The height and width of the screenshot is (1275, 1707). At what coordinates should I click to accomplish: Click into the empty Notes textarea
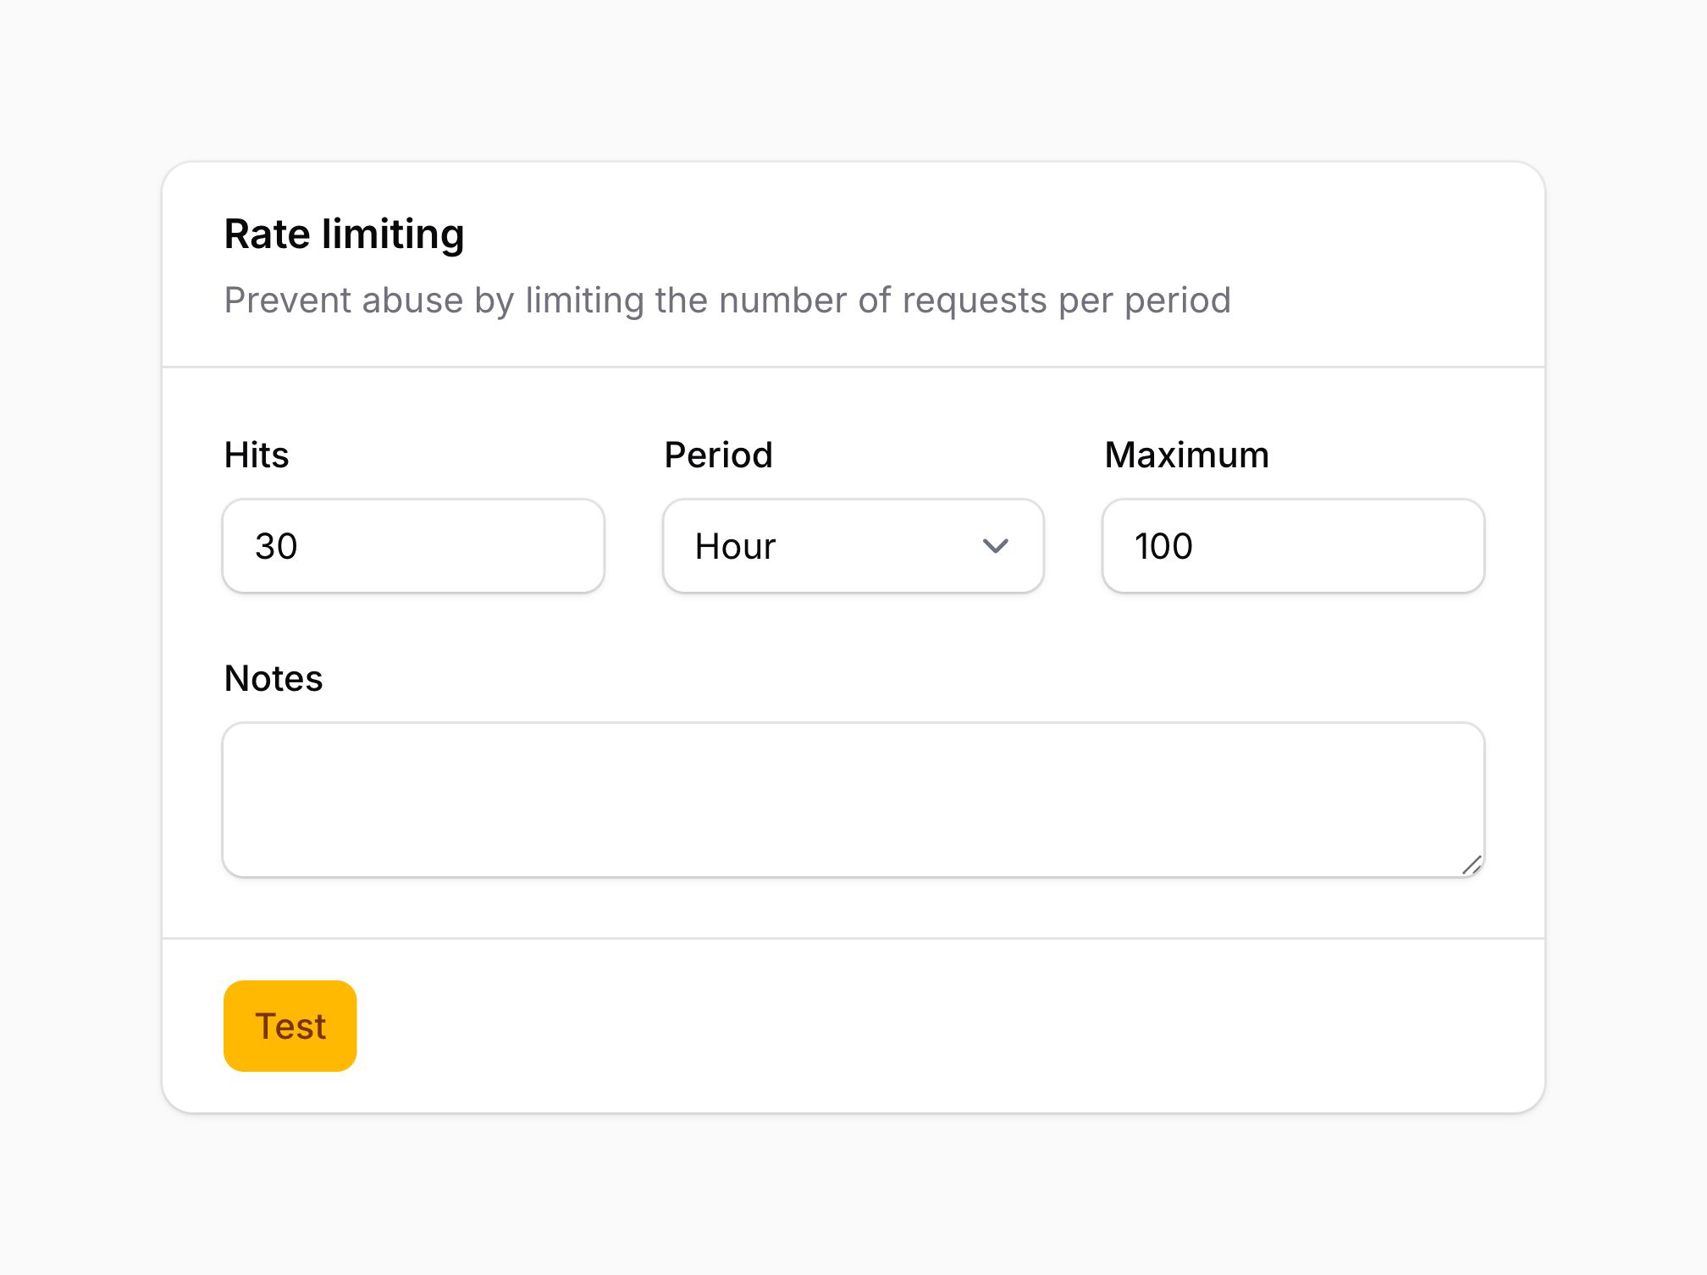[x=853, y=796]
